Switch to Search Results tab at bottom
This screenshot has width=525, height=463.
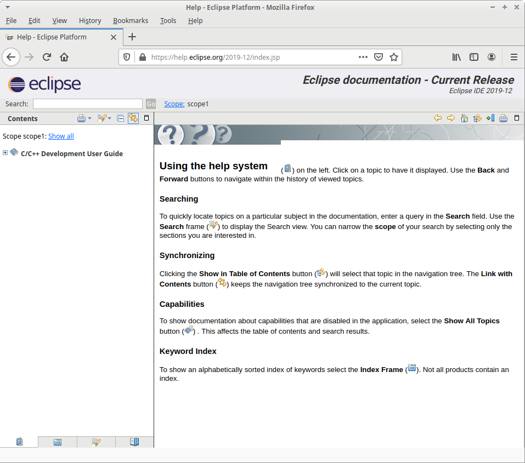point(96,442)
